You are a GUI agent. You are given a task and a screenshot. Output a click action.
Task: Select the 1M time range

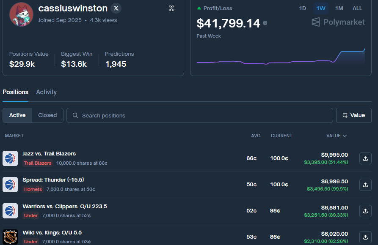(x=339, y=8)
